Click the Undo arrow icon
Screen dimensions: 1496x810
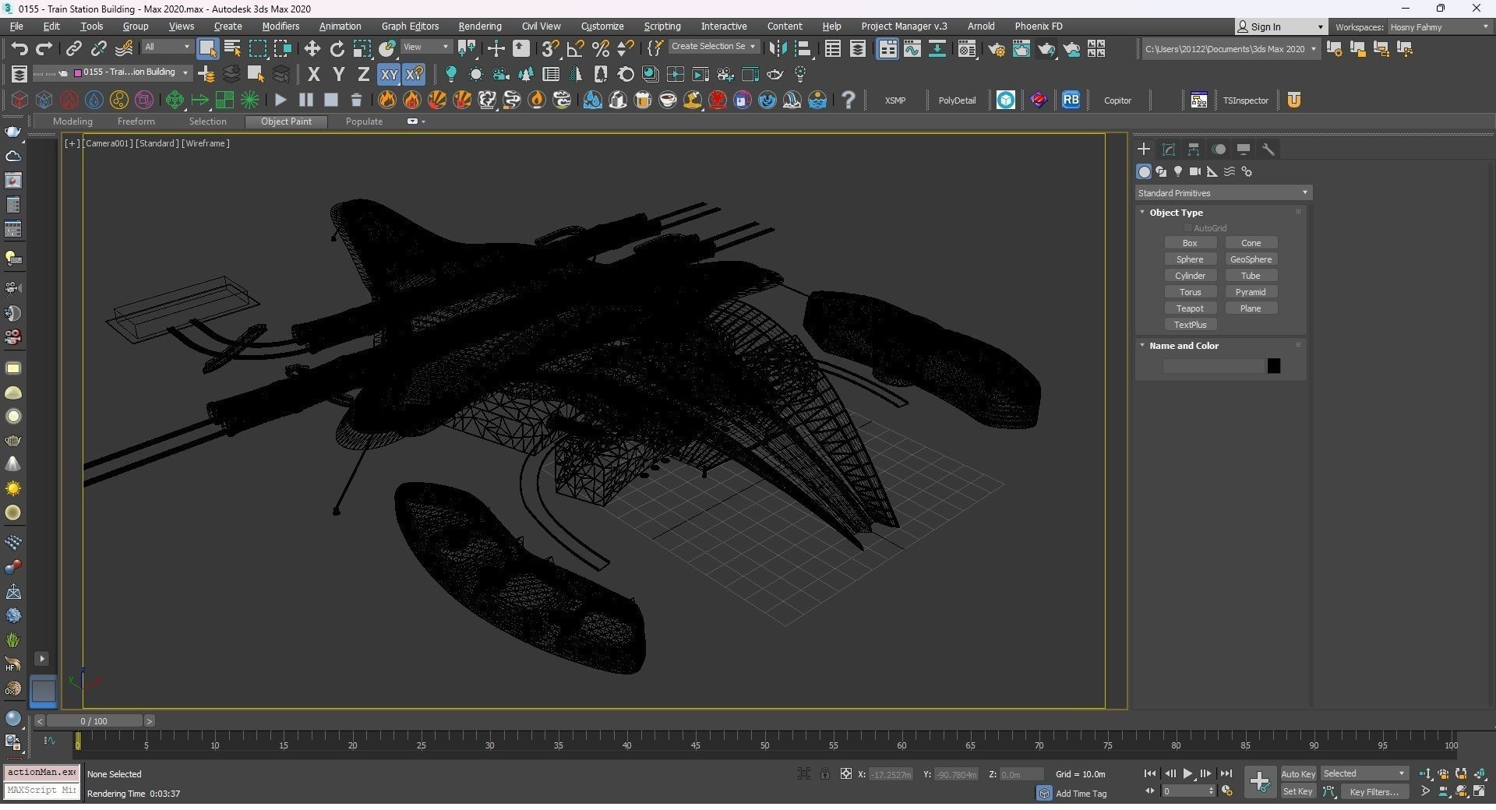pos(19,49)
